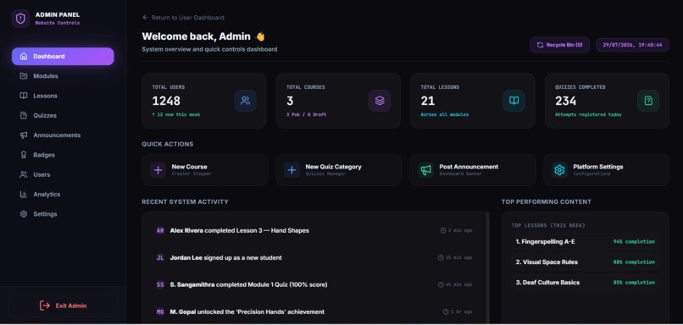The height and width of the screenshot is (325, 683).
Task: Click the Users people icon in sidebar
Action: 24,174
